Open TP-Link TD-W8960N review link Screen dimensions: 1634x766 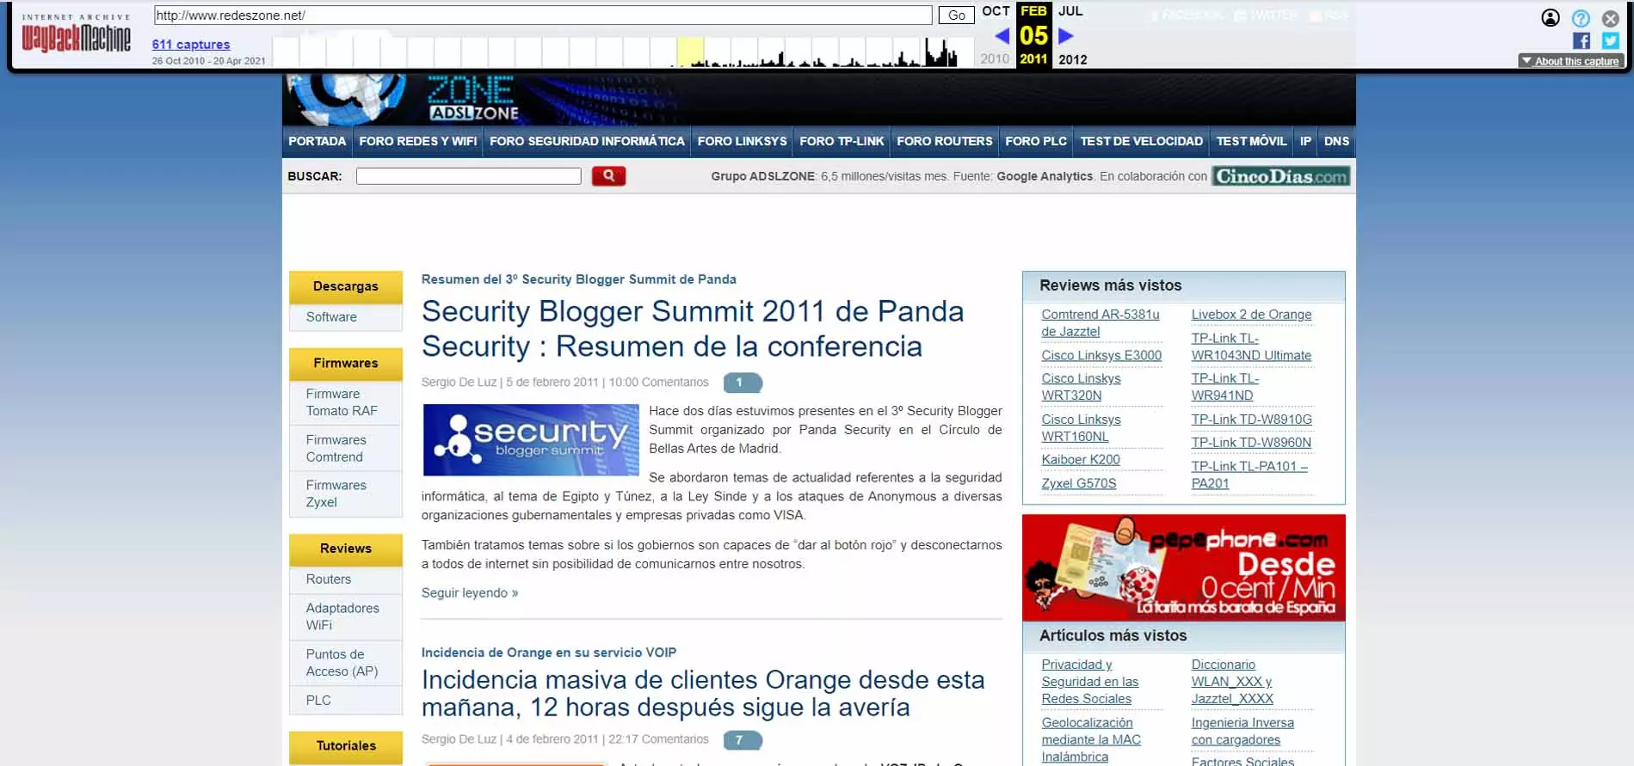(1251, 443)
